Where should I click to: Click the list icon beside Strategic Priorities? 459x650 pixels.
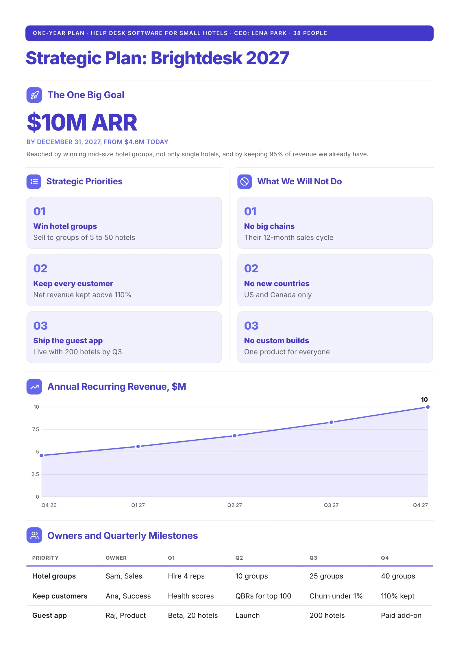34,181
